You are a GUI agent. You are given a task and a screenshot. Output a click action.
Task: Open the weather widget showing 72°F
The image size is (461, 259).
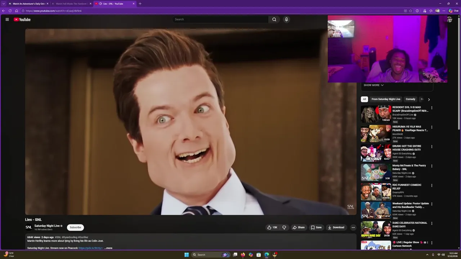[x=9, y=255]
